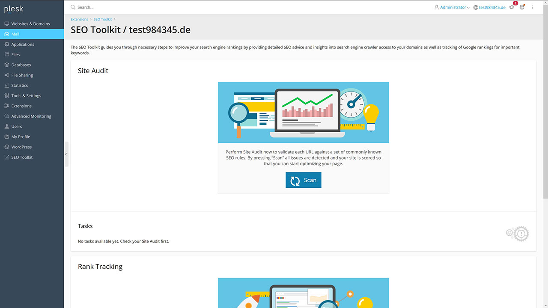Click the Tasks gear status icon
Screen dimensions: 548x308
pos(518,234)
